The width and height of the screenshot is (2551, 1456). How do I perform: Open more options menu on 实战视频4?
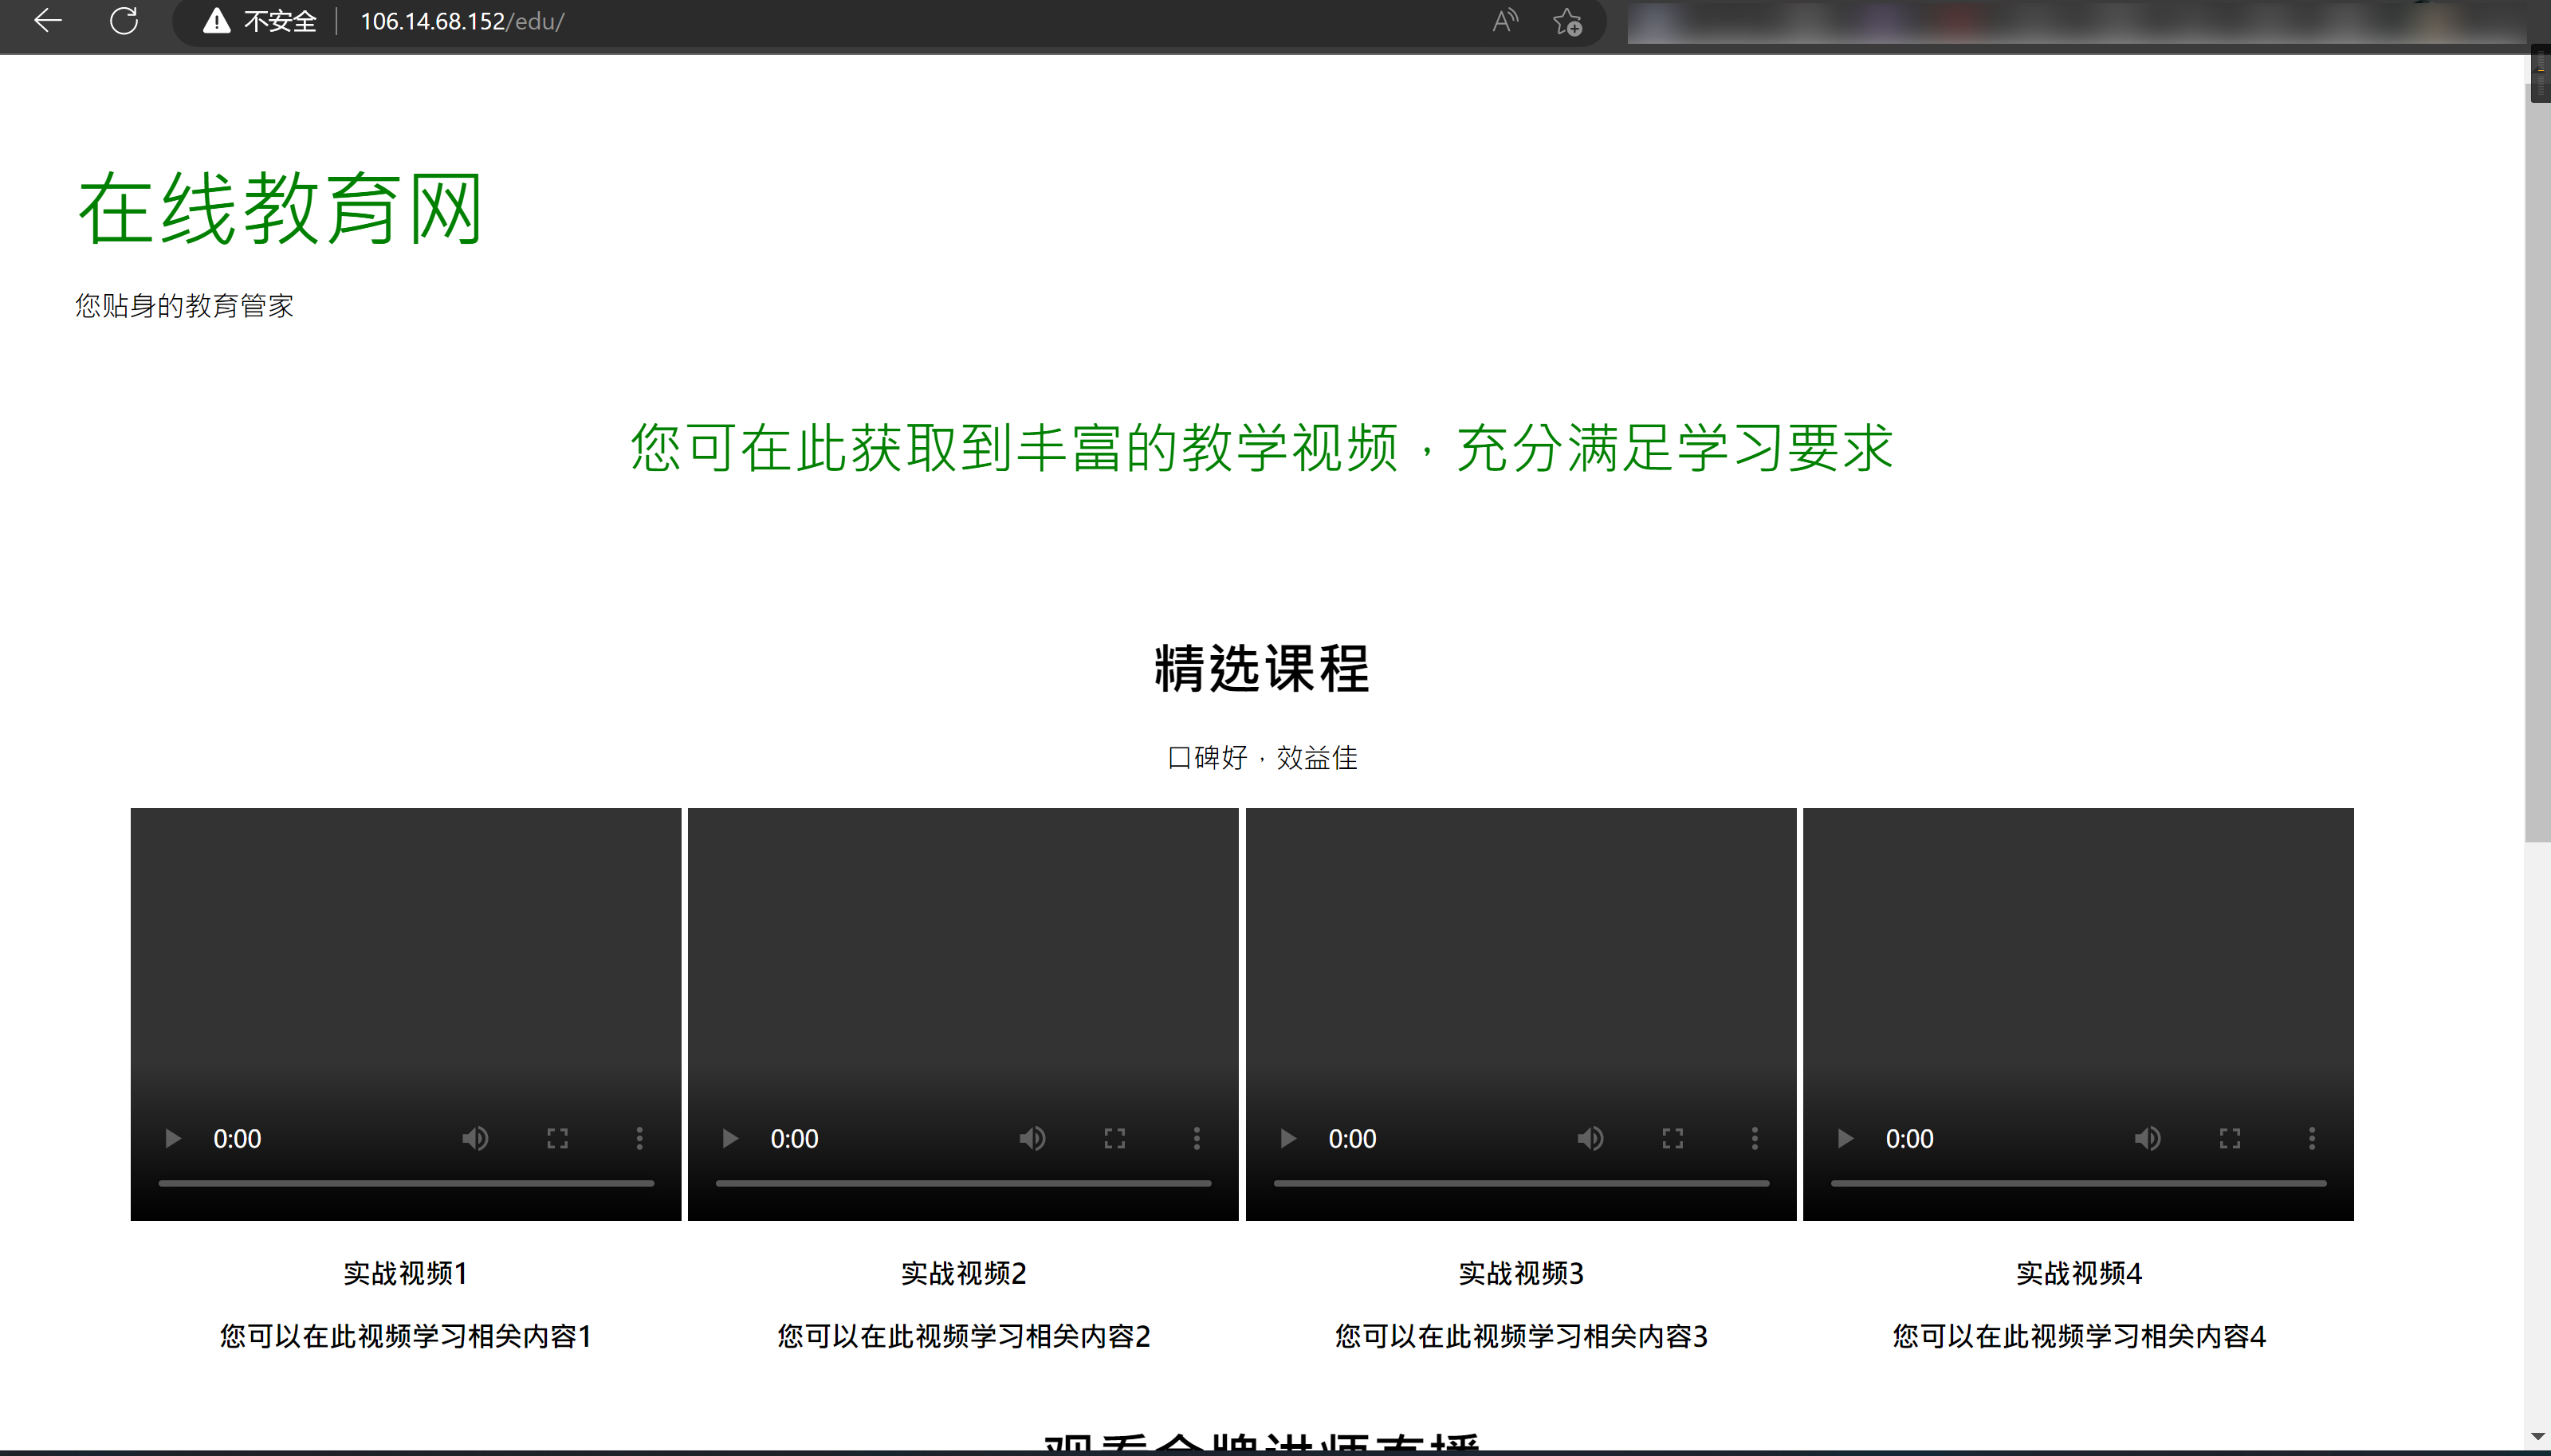coord(2311,1138)
